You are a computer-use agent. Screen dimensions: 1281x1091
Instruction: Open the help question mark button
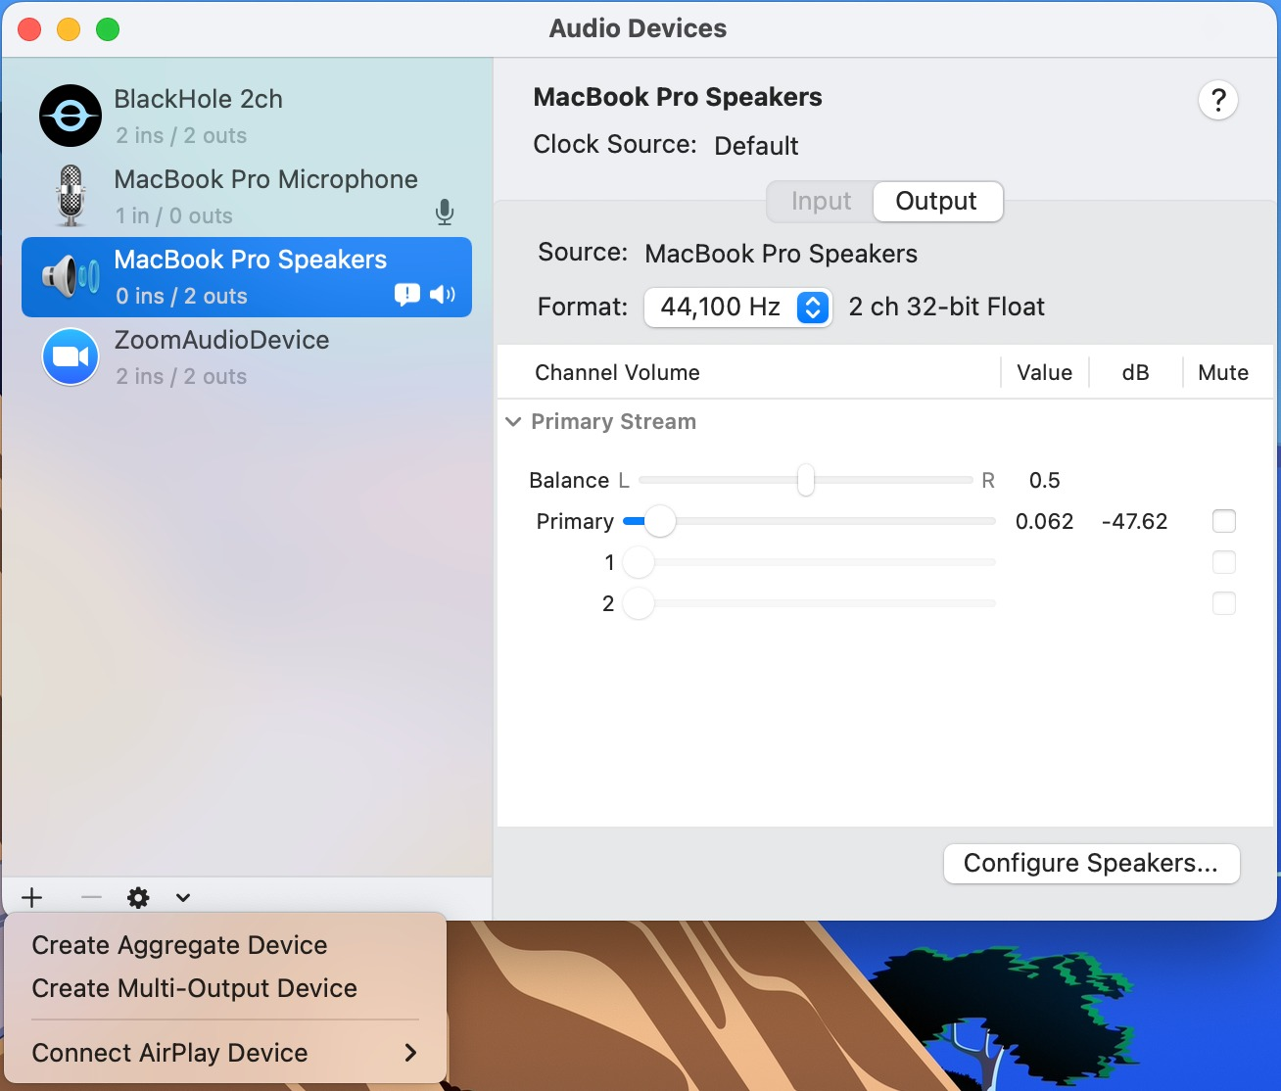coord(1218,100)
